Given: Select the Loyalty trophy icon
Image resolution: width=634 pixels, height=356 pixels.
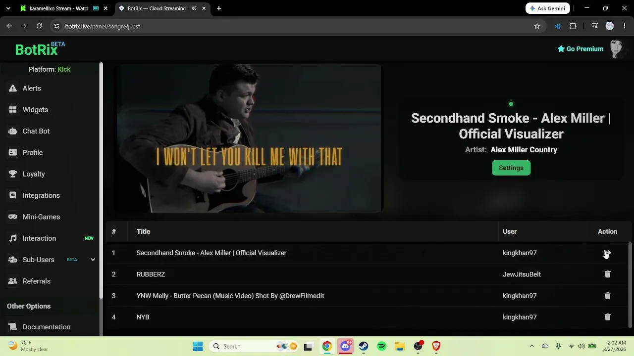Looking at the screenshot, I should click(x=13, y=174).
